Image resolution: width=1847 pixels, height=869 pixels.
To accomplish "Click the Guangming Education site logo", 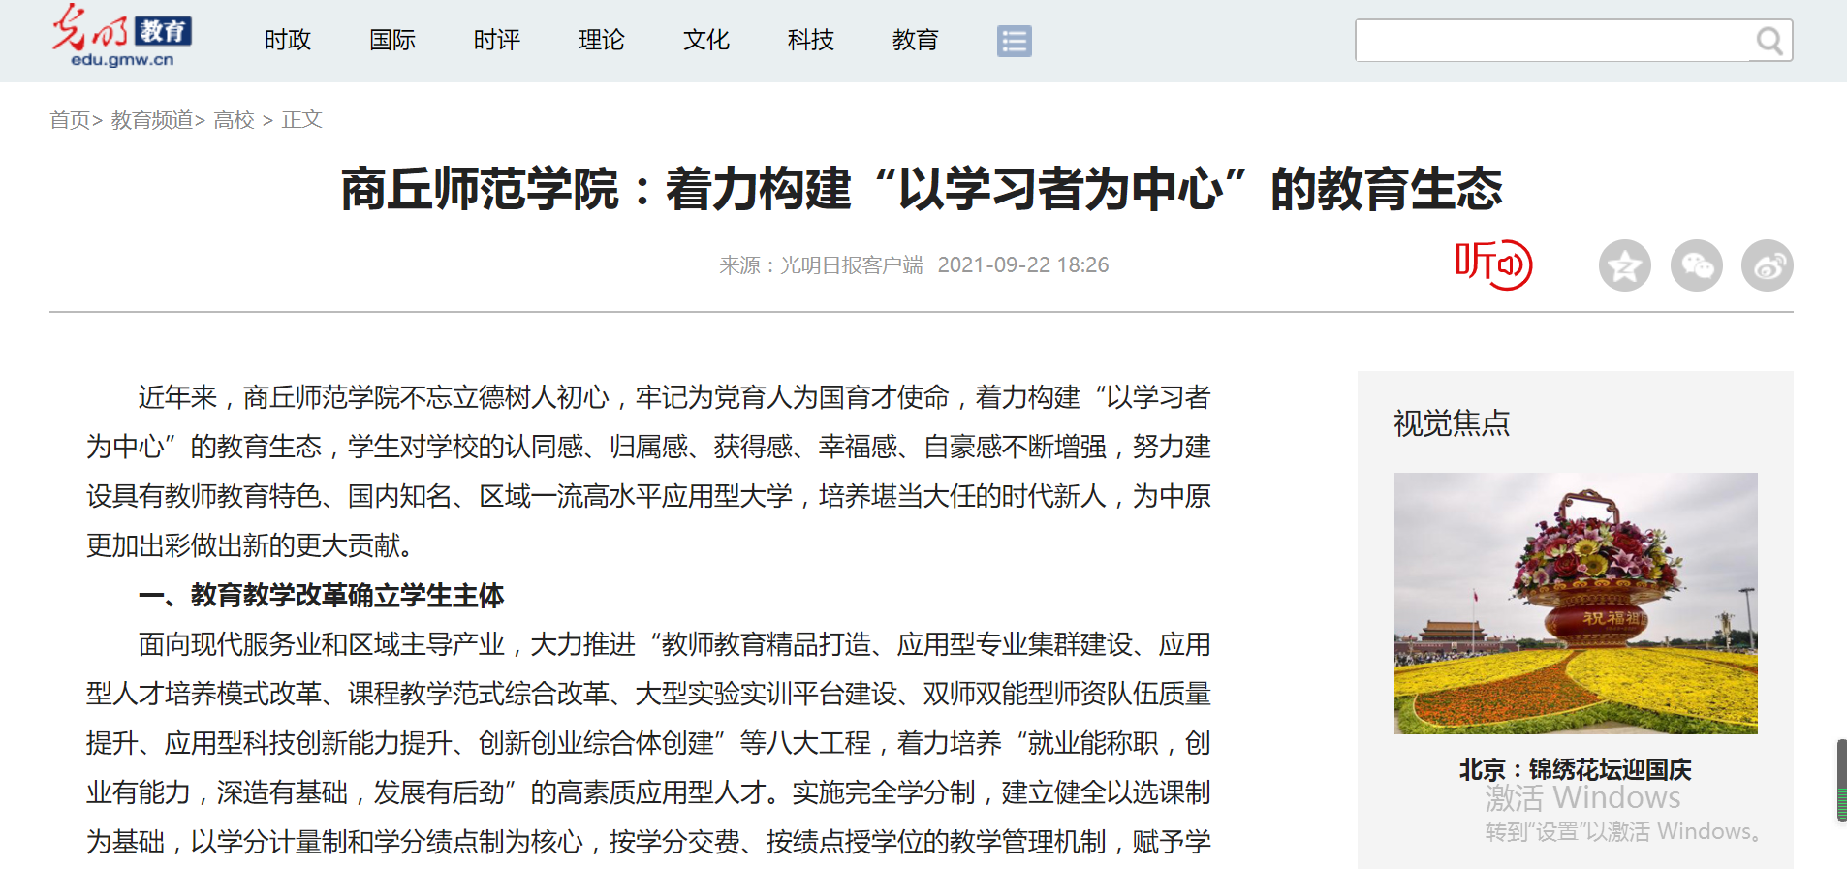I will click(121, 37).
